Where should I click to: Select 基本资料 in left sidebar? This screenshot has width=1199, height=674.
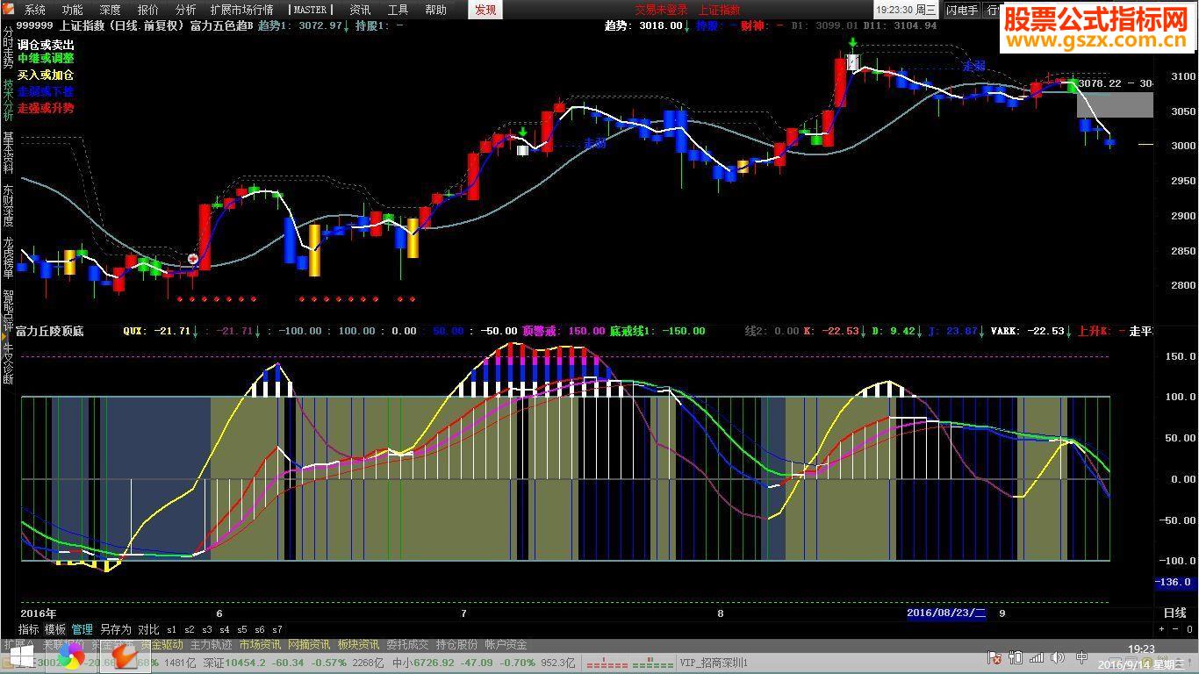point(8,153)
